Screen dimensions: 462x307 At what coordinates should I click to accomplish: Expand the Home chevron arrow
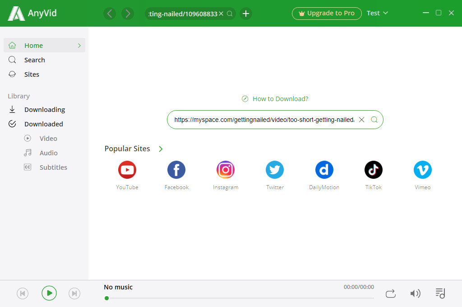click(79, 46)
